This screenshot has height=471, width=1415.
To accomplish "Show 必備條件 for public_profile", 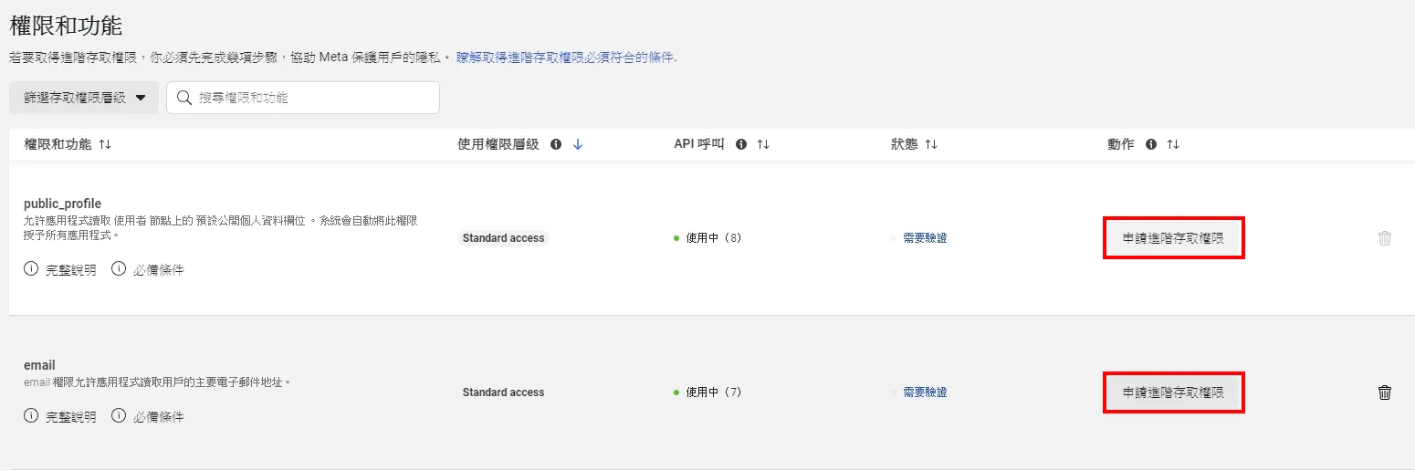I will coord(148,270).
